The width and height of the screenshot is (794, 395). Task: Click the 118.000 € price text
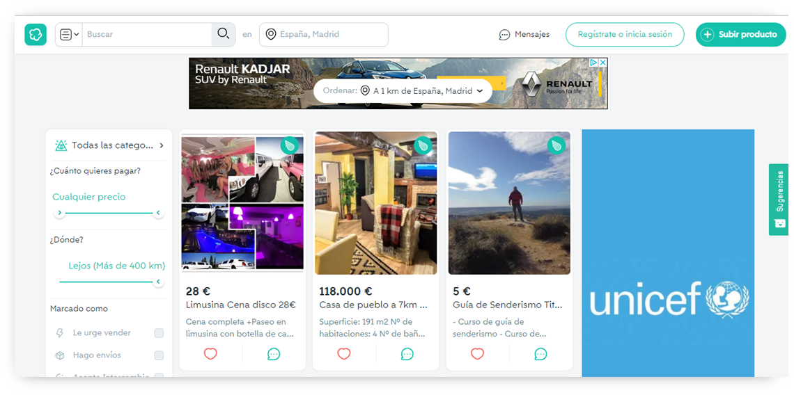click(x=346, y=291)
